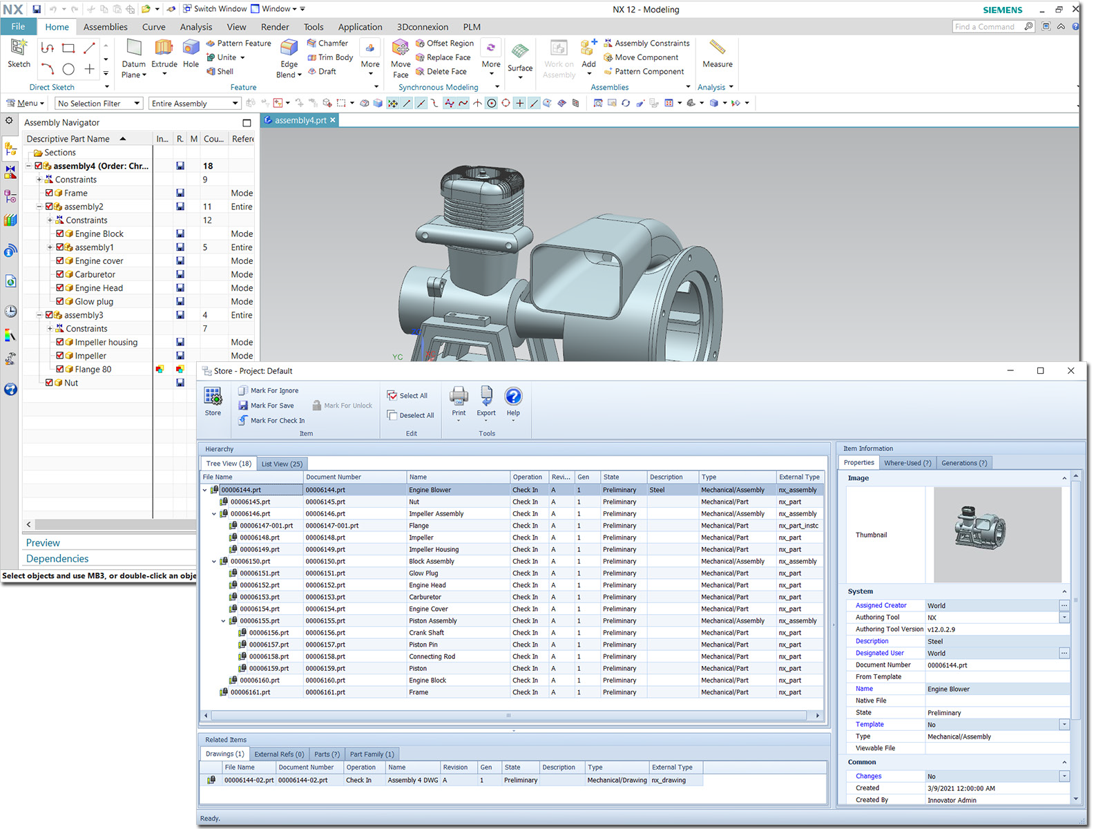Uncheck the Glow plug component checkbox

60,301
